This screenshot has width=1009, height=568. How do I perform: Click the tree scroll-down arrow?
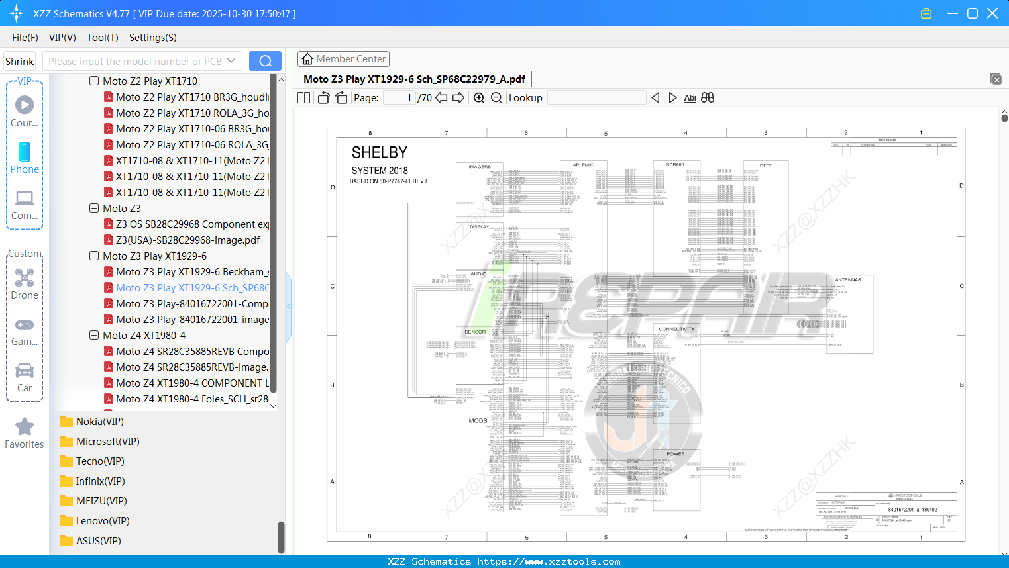pyautogui.click(x=273, y=406)
